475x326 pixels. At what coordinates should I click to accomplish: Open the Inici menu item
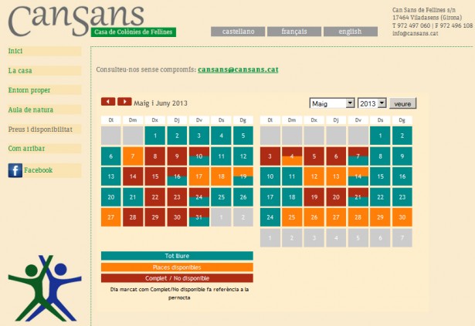(15, 51)
